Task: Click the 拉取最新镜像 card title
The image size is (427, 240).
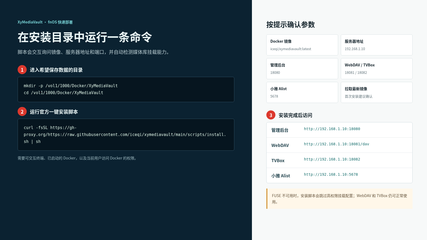Action: (356, 89)
